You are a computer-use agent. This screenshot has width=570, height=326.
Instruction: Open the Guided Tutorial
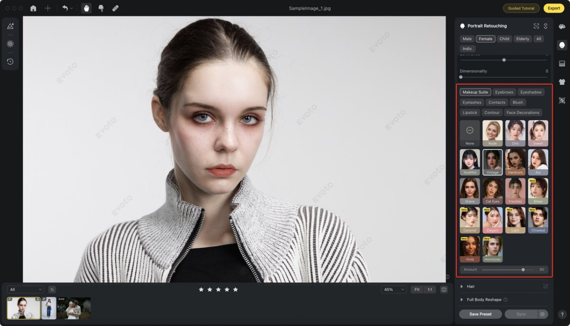pyautogui.click(x=521, y=8)
